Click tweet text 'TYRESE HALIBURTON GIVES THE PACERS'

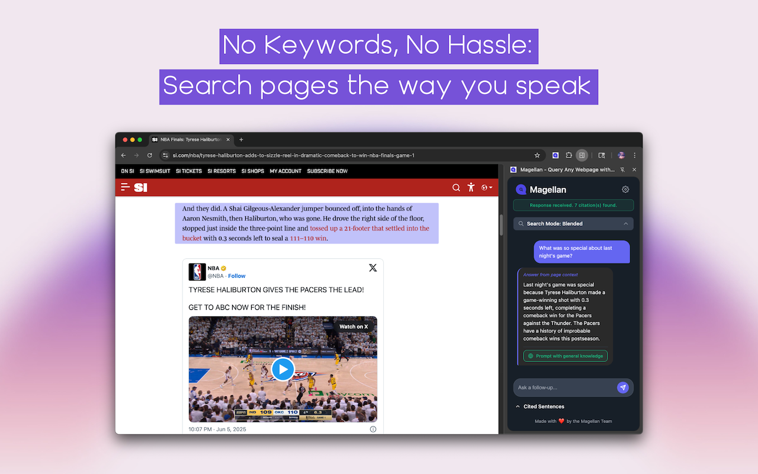(x=276, y=290)
